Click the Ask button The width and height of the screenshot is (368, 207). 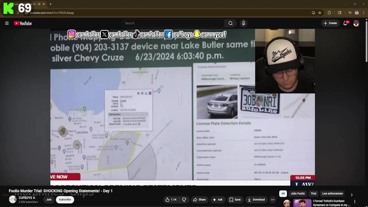(217, 200)
